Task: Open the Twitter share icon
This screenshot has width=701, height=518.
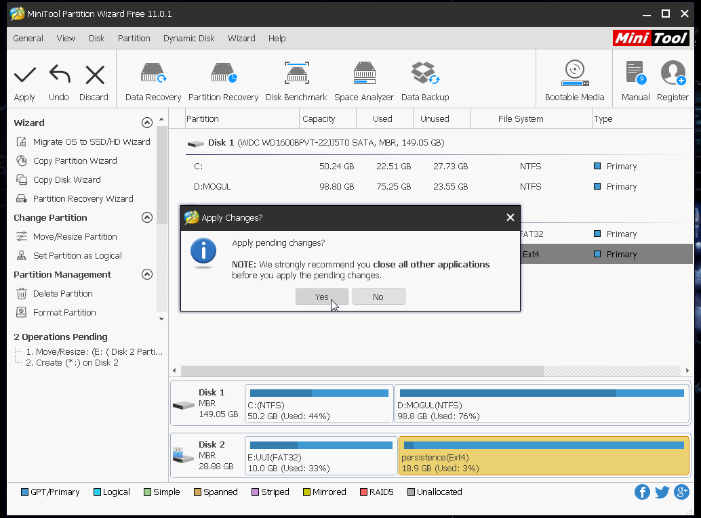Action: coord(662,492)
